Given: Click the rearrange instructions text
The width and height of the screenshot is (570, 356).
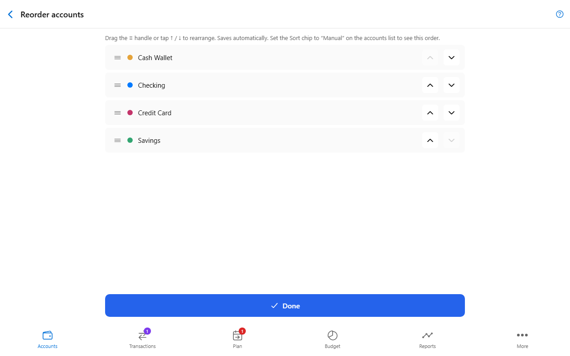Looking at the screenshot, I should tap(273, 38).
